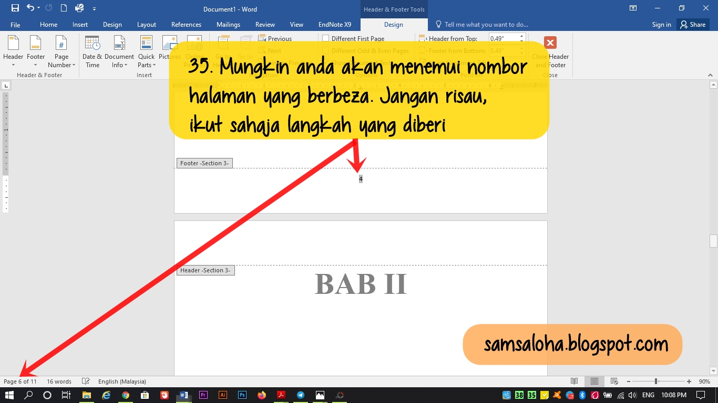Select Header & Footer Tools Design tab

pyautogui.click(x=393, y=25)
